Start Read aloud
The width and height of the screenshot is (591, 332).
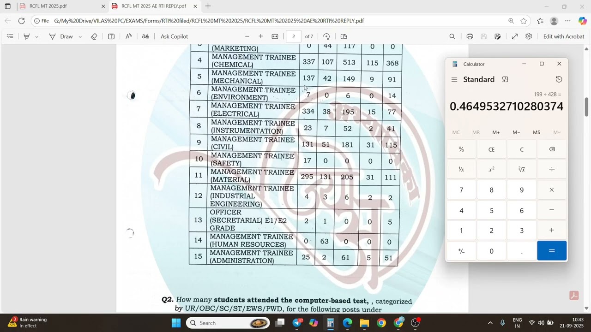pyautogui.click(x=128, y=36)
